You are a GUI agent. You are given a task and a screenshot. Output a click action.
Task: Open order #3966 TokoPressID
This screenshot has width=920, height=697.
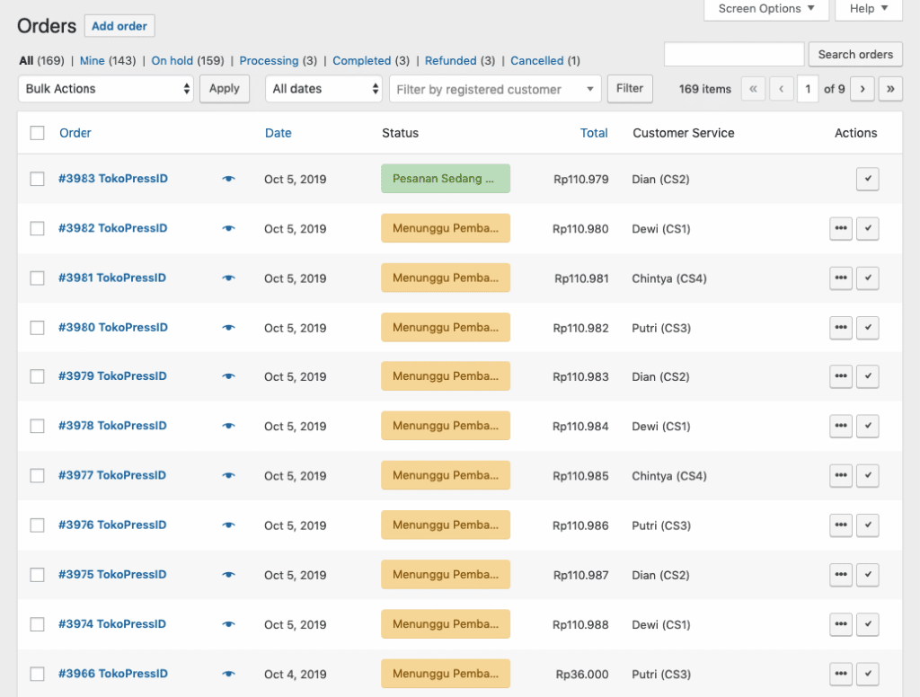(x=112, y=674)
